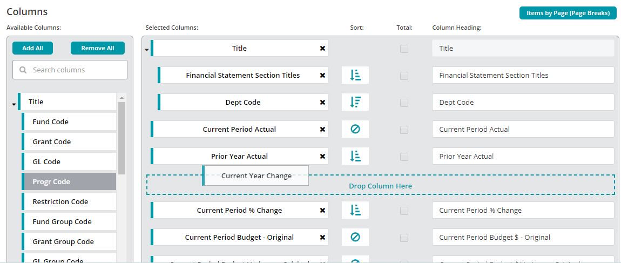Select Grant Group Code available column
Screen dimensions: 621x263
[69, 241]
